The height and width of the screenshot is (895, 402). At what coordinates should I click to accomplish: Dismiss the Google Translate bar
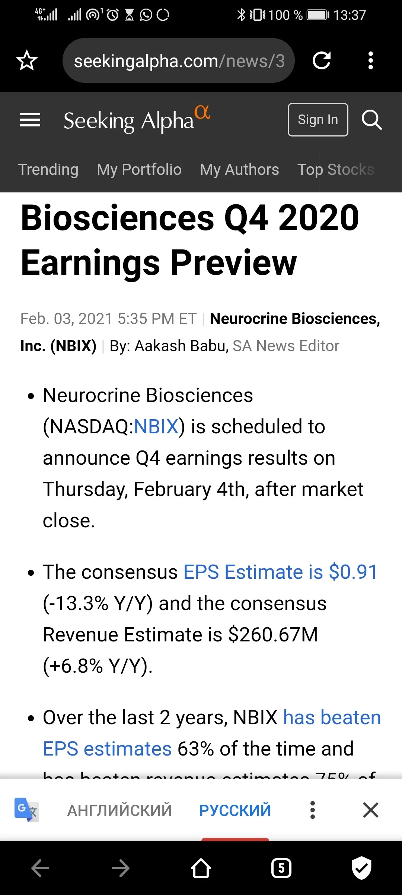[x=371, y=810]
